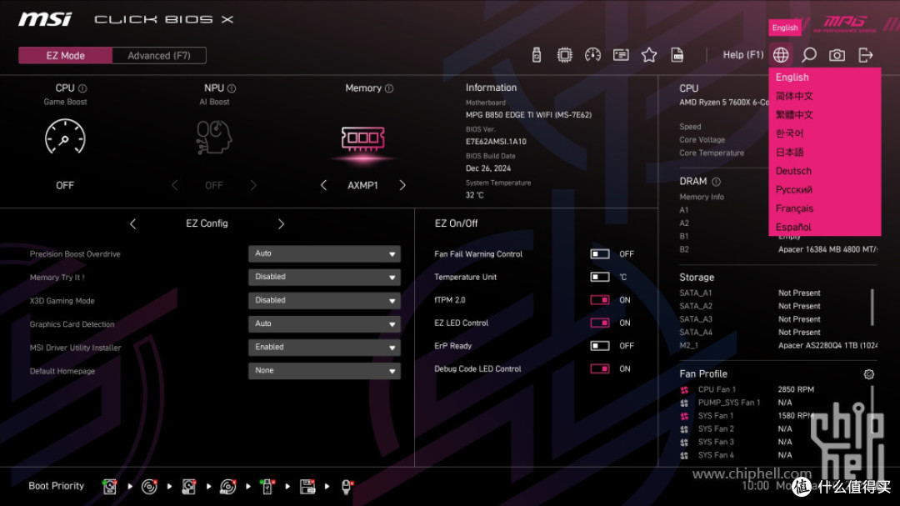Open the overclocking gauge icon in toolbar
The image size is (900, 506).
tap(592, 55)
